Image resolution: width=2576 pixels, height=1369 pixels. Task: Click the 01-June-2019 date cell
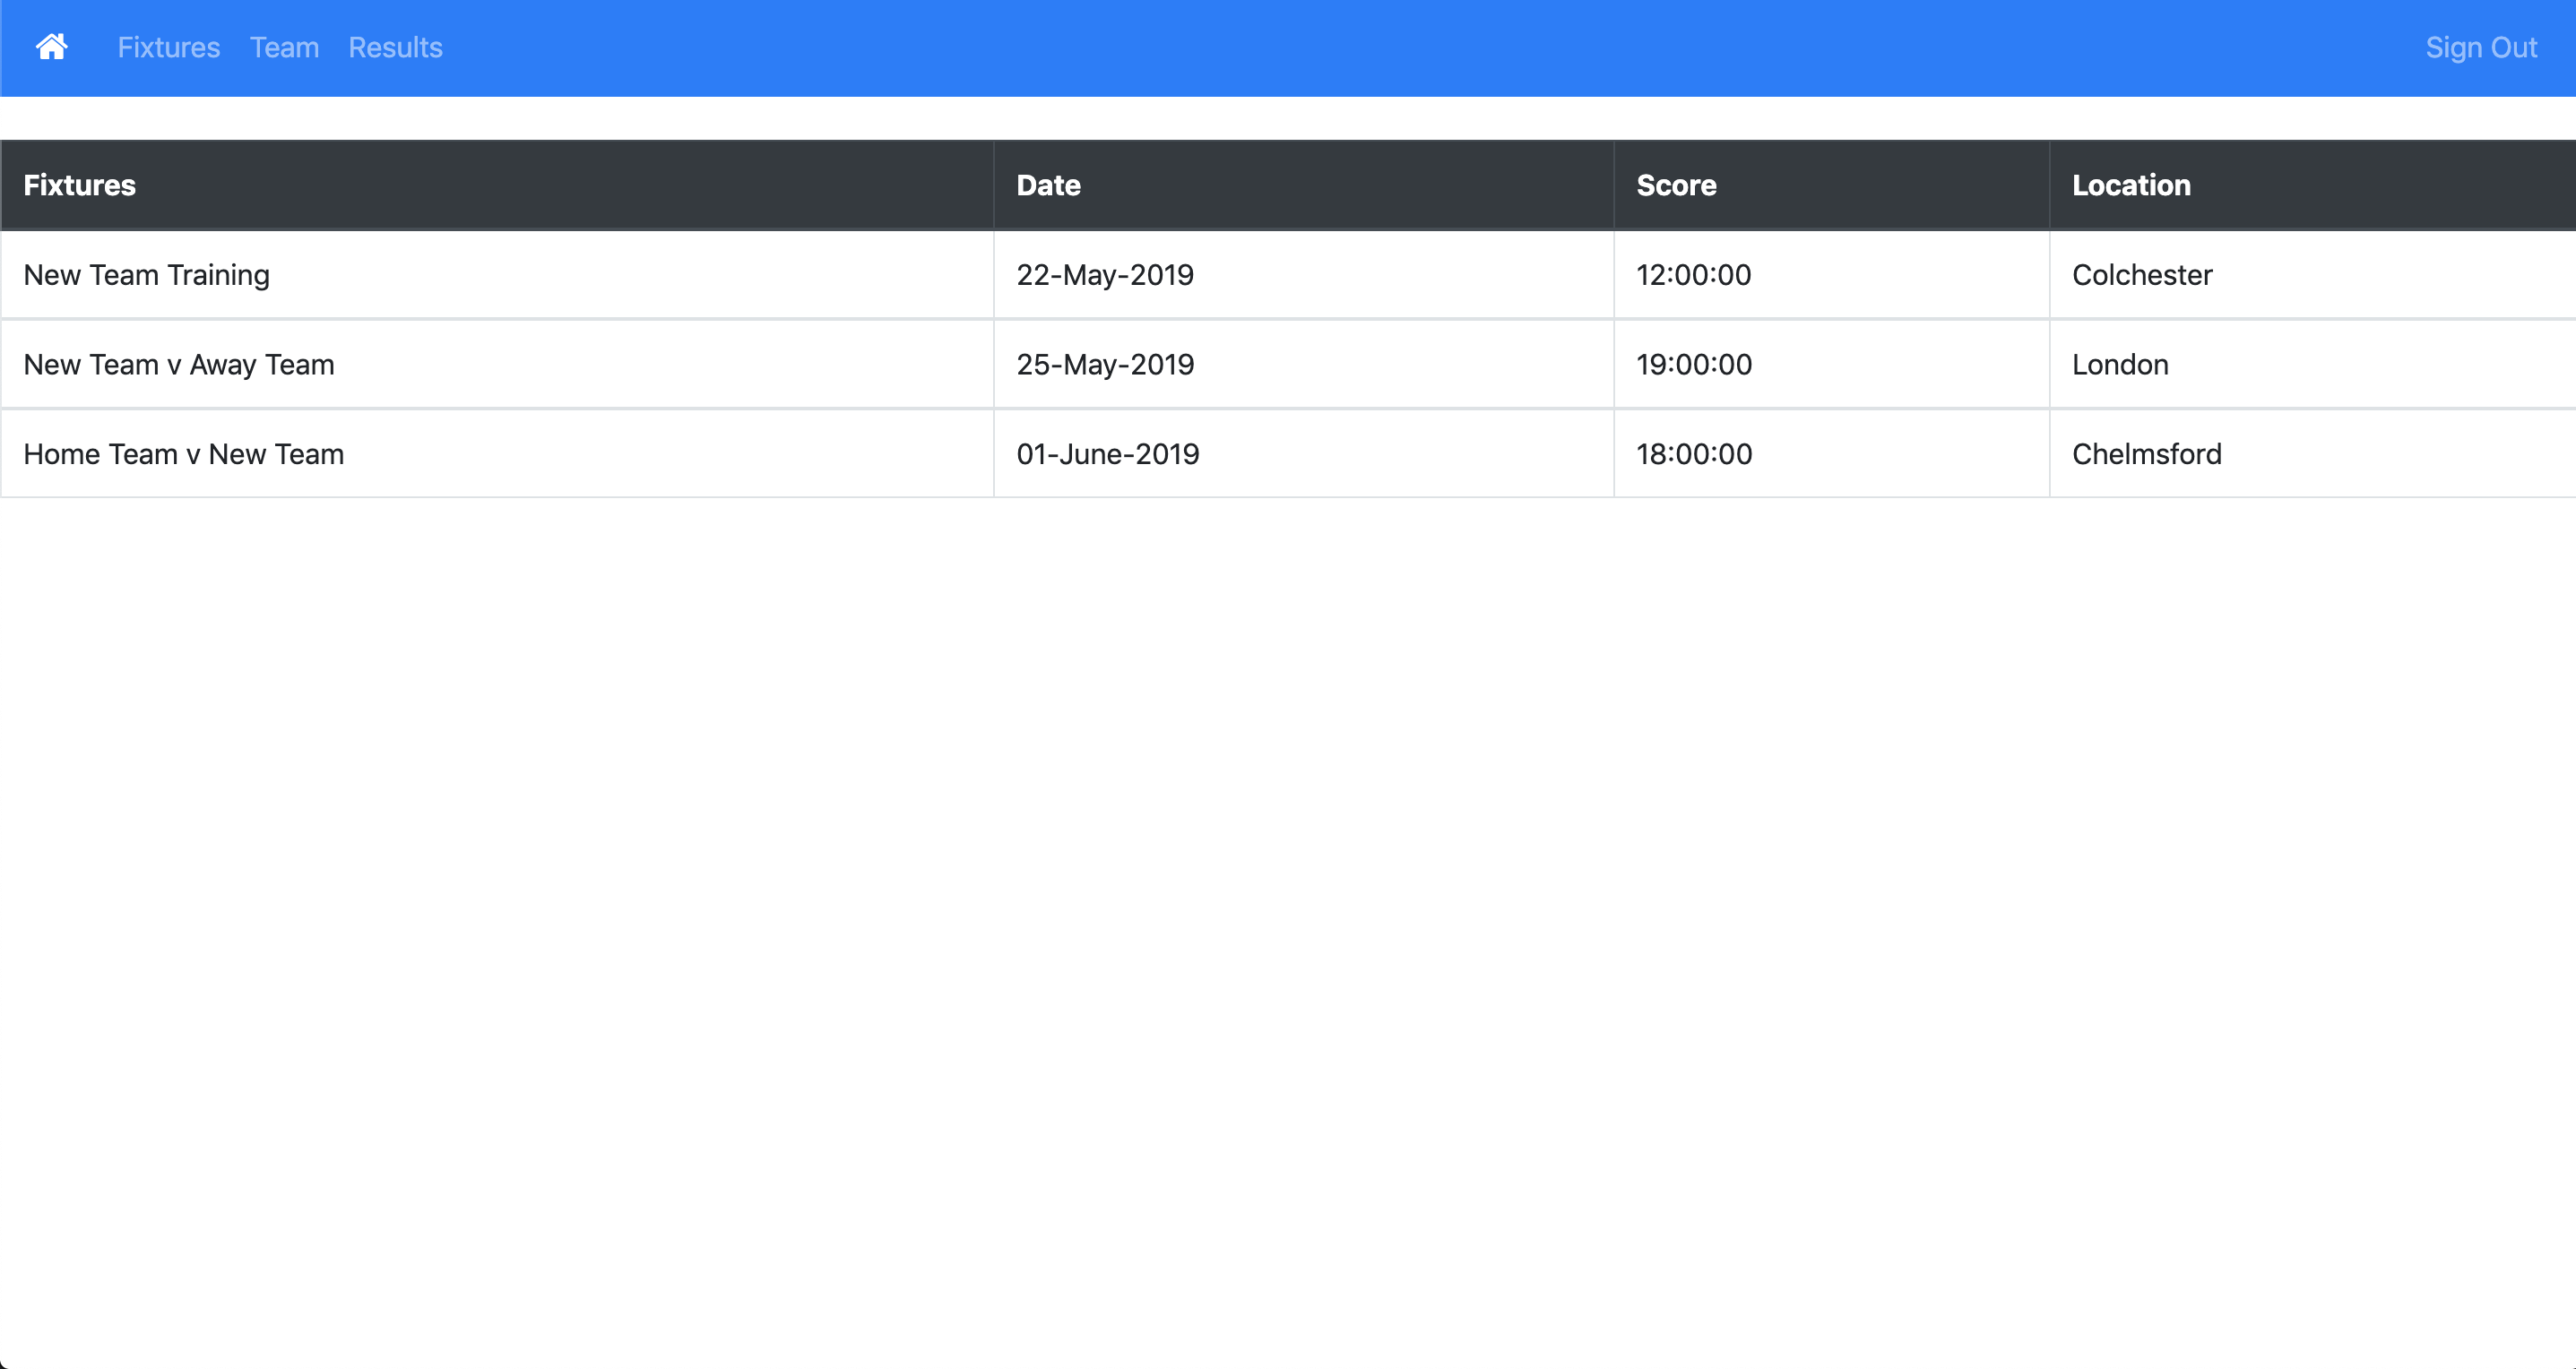click(1108, 453)
